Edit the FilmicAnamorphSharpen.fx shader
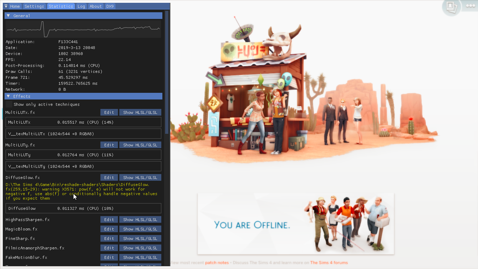Screen dimensions: 478x269 click(x=109, y=248)
